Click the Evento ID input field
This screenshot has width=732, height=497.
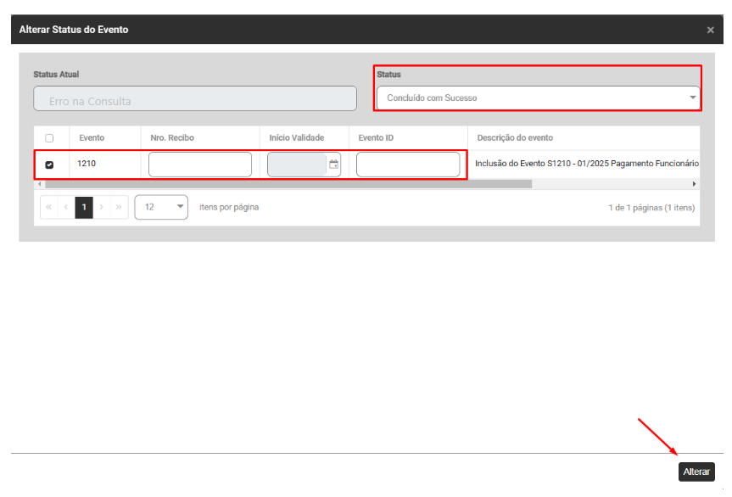408,165
